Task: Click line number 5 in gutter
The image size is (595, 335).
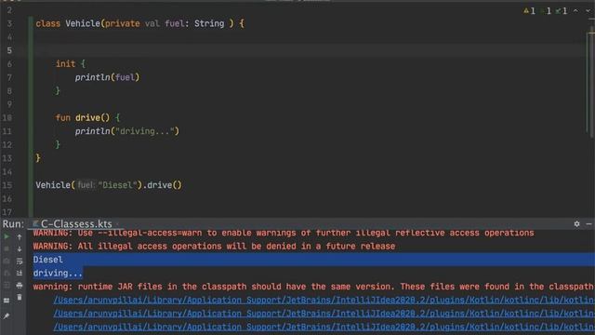Action: coord(9,50)
